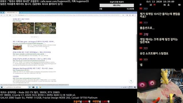Add page to favorites with star icon
183x103 pixels.
tap(123, 15)
